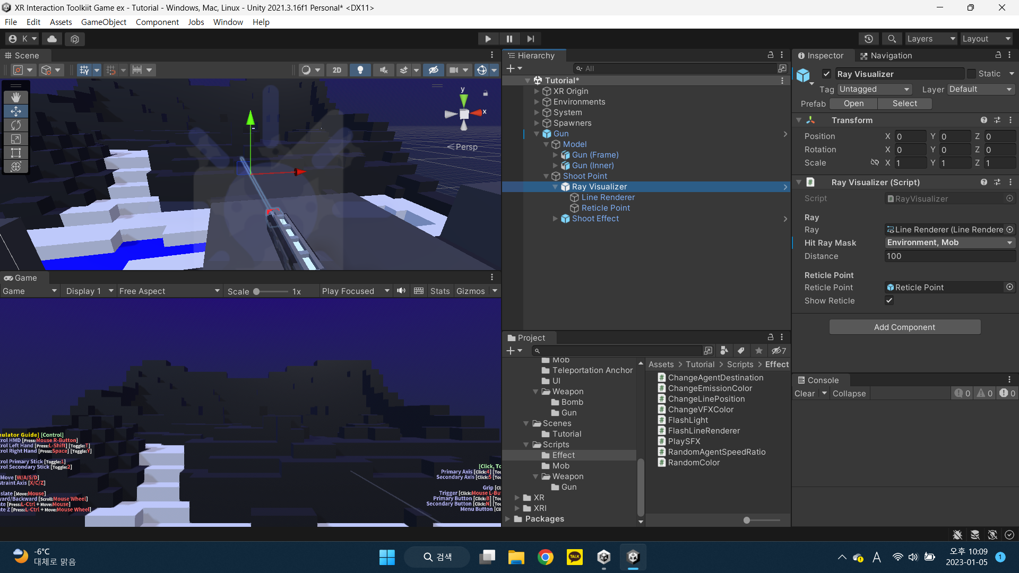Switch to the Navigation tab

(886, 55)
